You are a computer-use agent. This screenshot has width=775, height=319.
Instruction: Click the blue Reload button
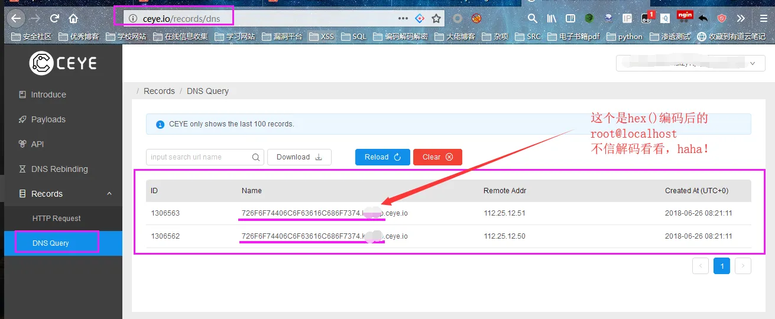point(382,157)
